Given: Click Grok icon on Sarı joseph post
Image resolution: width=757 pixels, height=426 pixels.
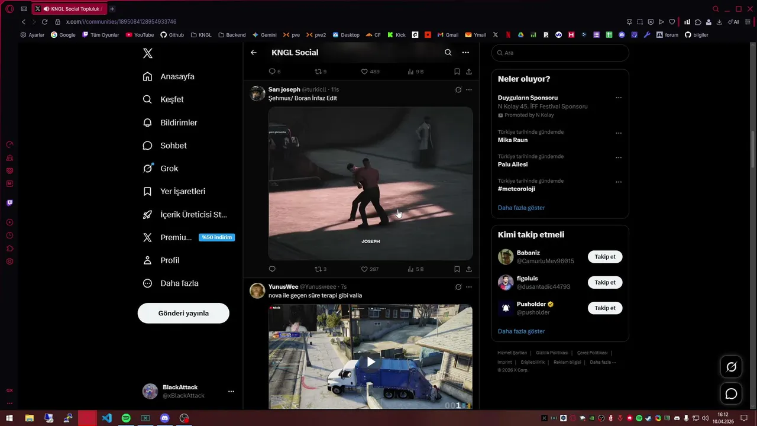Looking at the screenshot, I should point(458,90).
